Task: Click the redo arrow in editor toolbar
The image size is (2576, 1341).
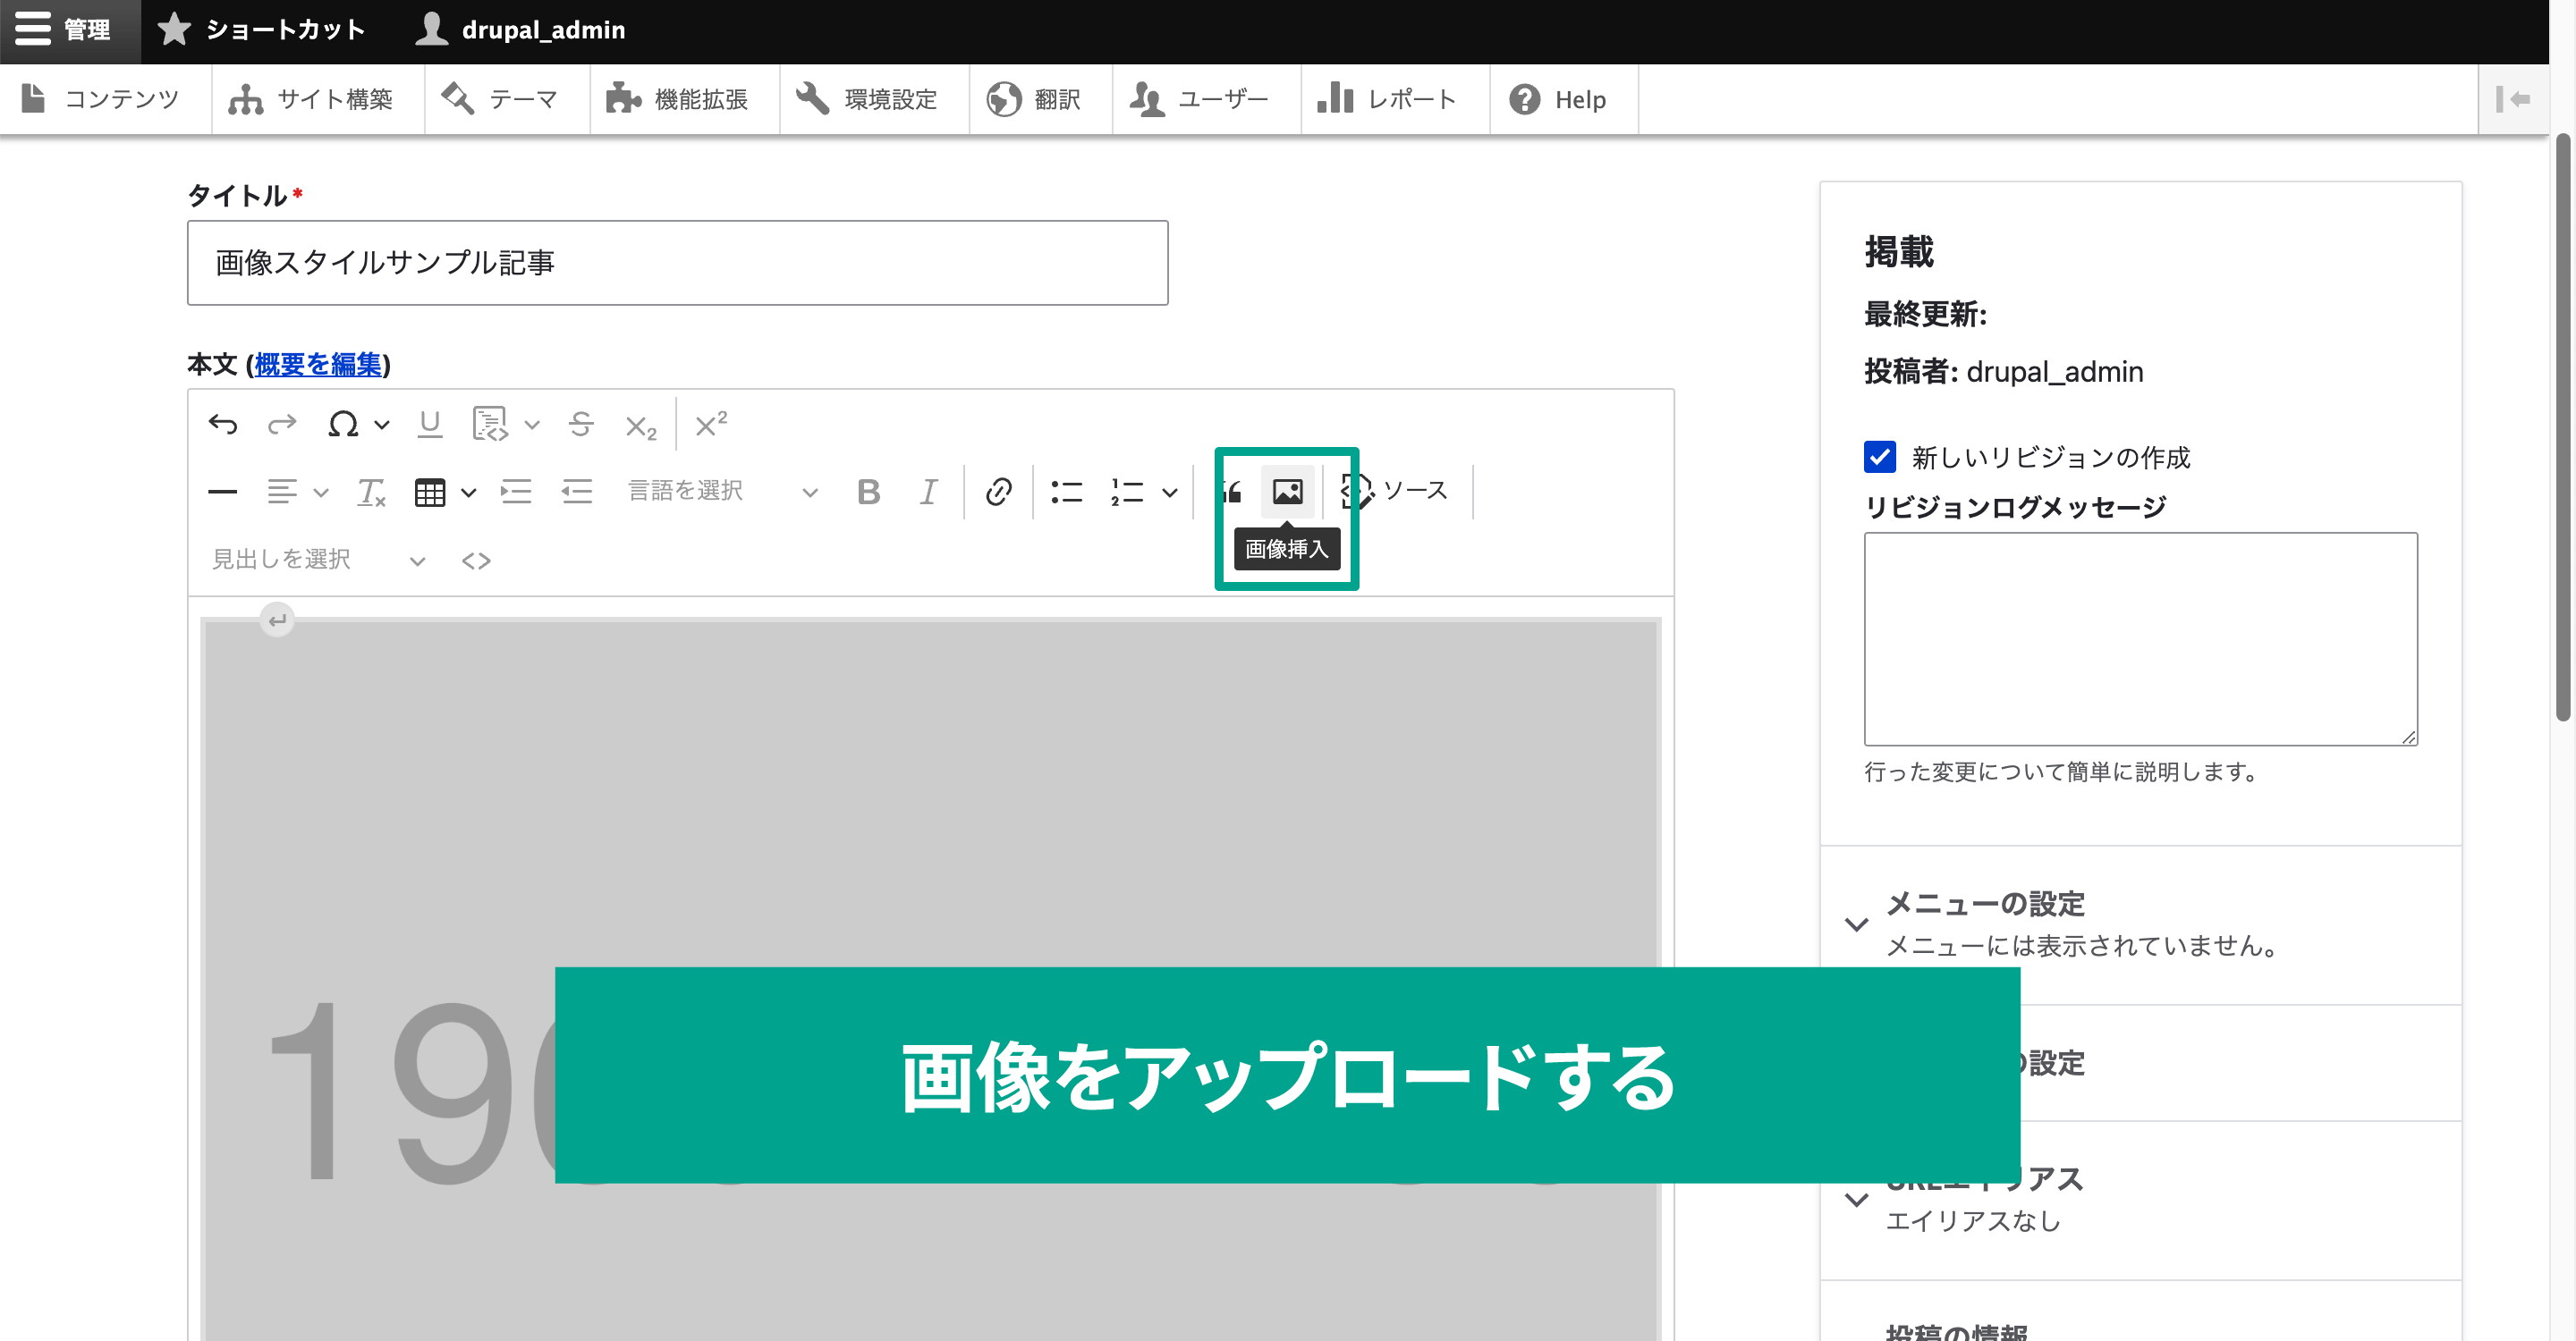Action: point(282,425)
